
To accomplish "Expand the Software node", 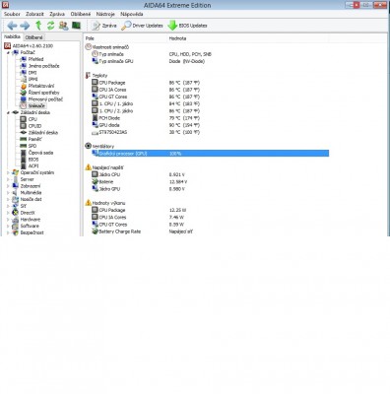I will point(8,226).
